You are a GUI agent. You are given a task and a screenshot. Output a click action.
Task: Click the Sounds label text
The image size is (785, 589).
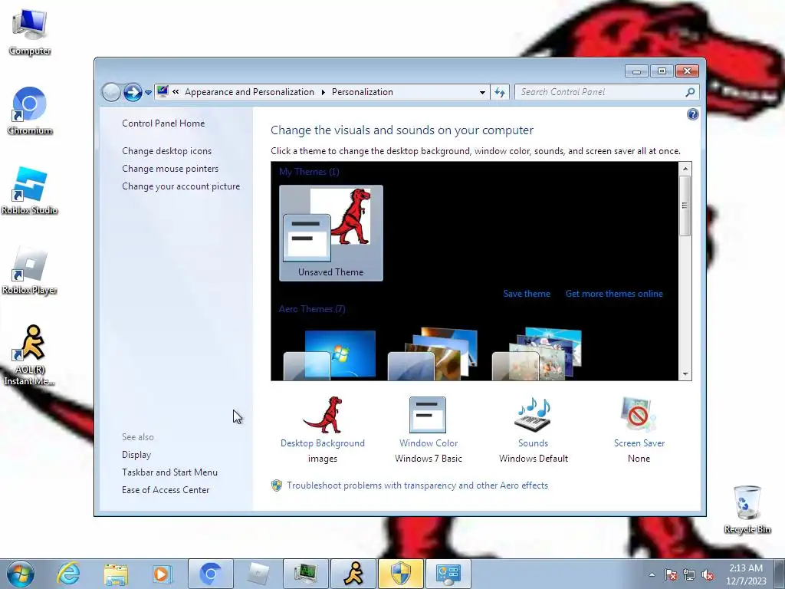pyautogui.click(x=534, y=443)
